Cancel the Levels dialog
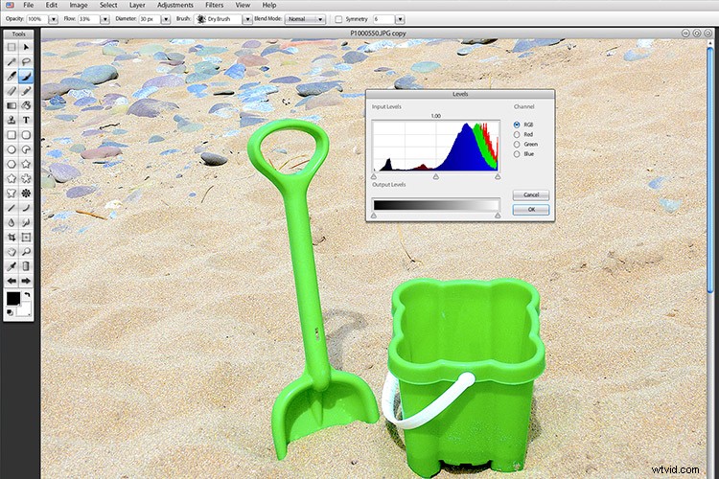Screen dimensions: 719x479 tap(531, 194)
